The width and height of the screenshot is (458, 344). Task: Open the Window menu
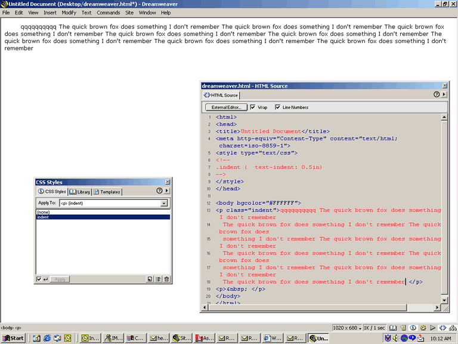pos(147,13)
